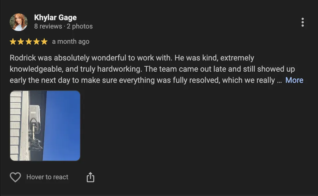
Task: Click the 'Hover to react' label
Action: pos(47,177)
